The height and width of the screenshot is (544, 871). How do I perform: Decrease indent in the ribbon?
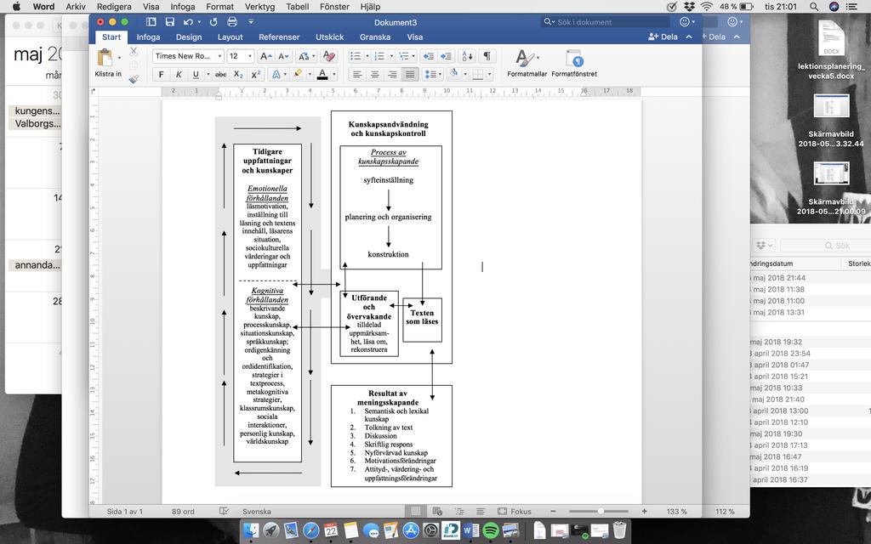[428, 56]
